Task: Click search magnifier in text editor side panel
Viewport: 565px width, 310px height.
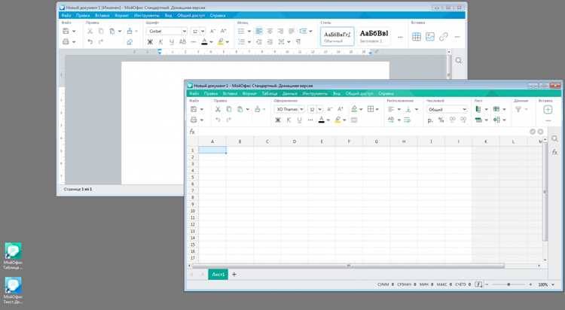Action: (458, 60)
